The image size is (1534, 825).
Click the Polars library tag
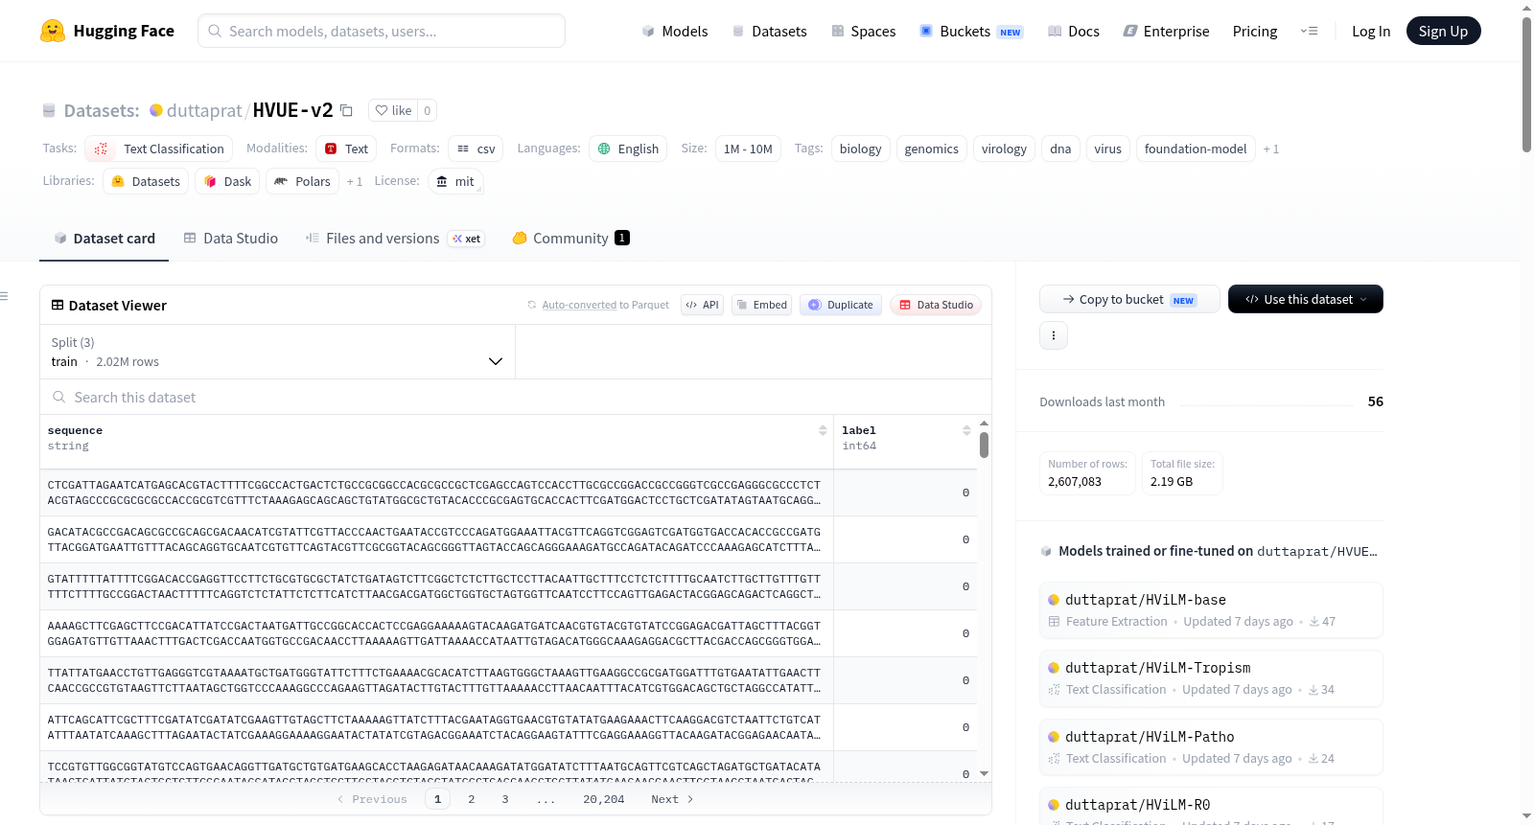pyautogui.click(x=302, y=181)
